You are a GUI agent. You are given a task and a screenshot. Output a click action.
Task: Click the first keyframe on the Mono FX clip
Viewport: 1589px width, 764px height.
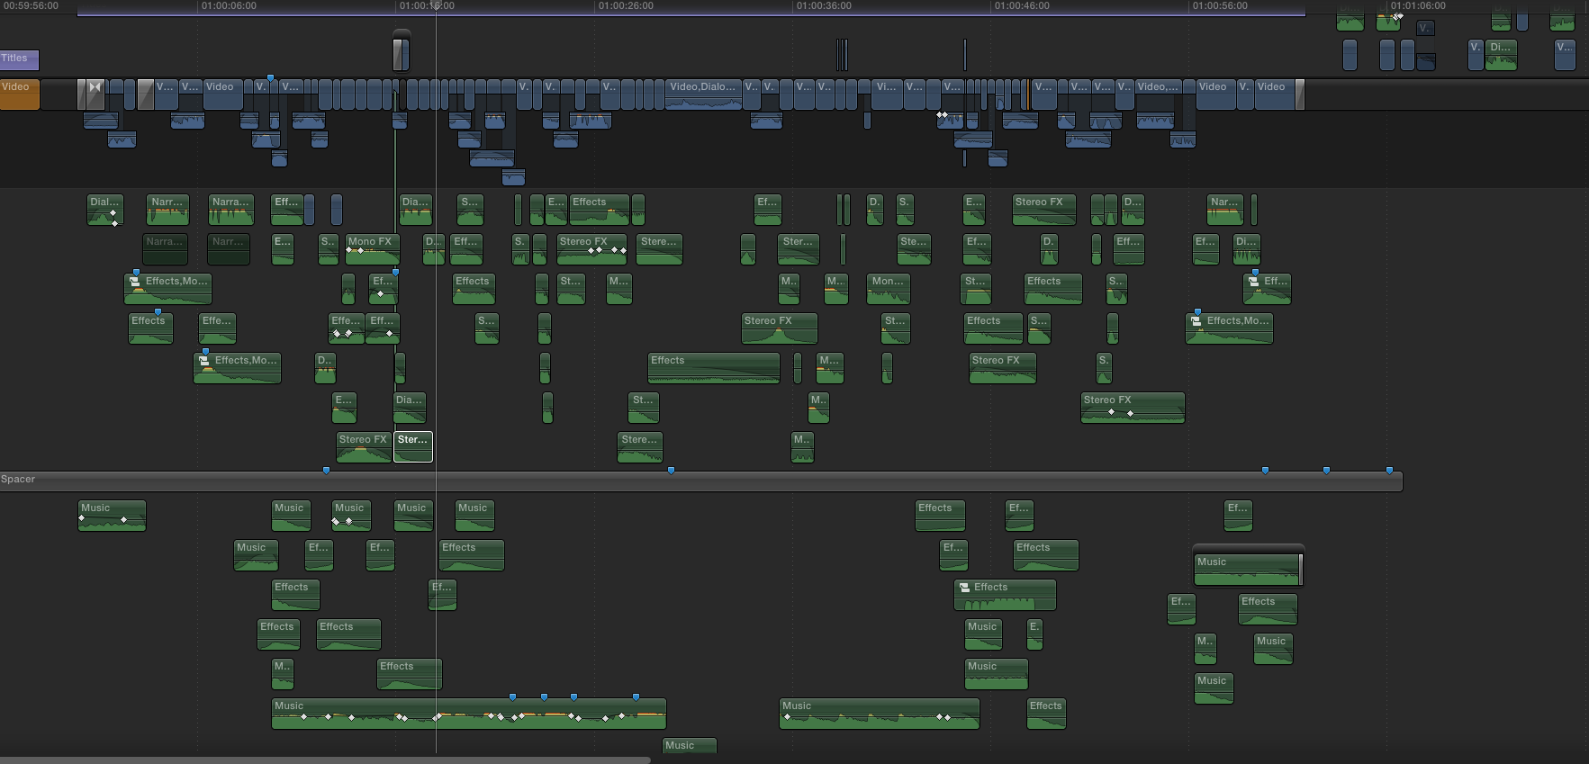coord(349,250)
